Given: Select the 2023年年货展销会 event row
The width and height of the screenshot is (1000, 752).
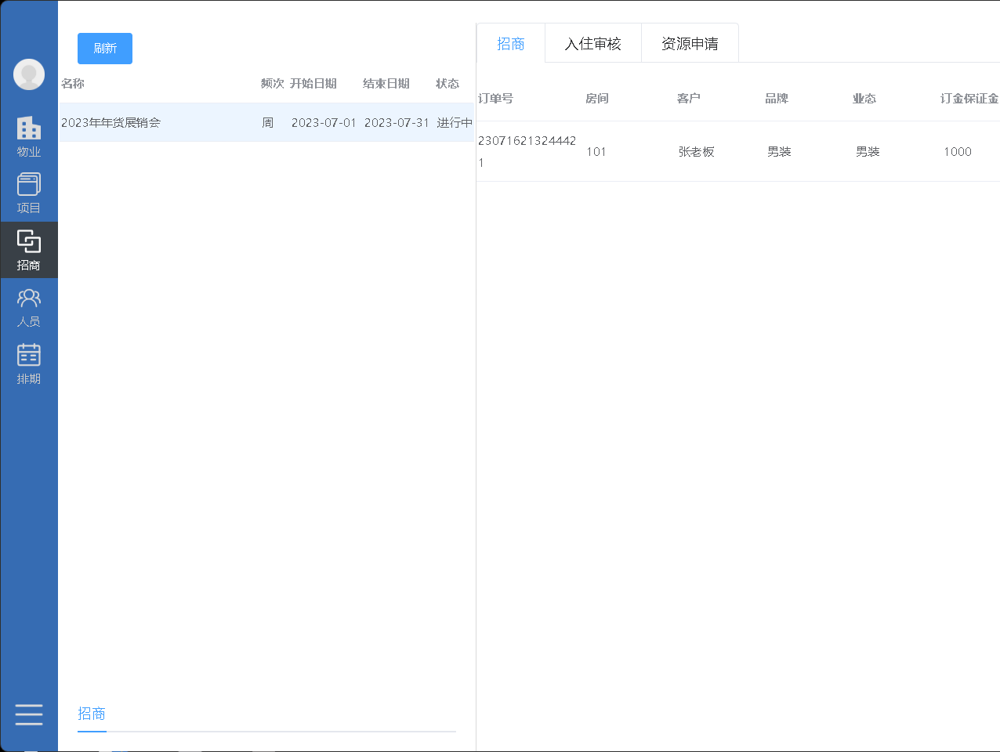Looking at the screenshot, I should tap(235, 122).
